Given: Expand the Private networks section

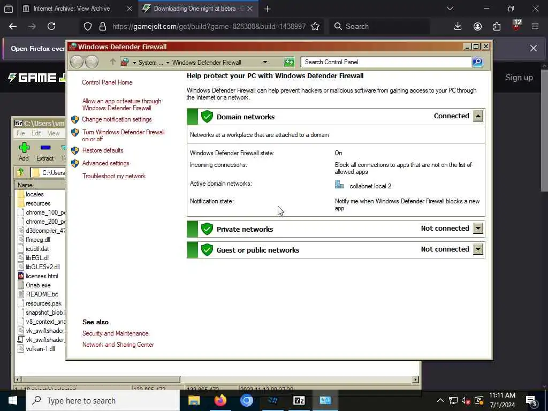Looking at the screenshot, I should pyautogui.click(x=478, y=228).
